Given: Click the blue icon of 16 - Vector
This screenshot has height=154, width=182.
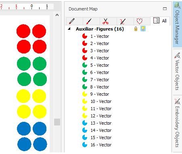Looking at the screenshot, I should (85, 145).
